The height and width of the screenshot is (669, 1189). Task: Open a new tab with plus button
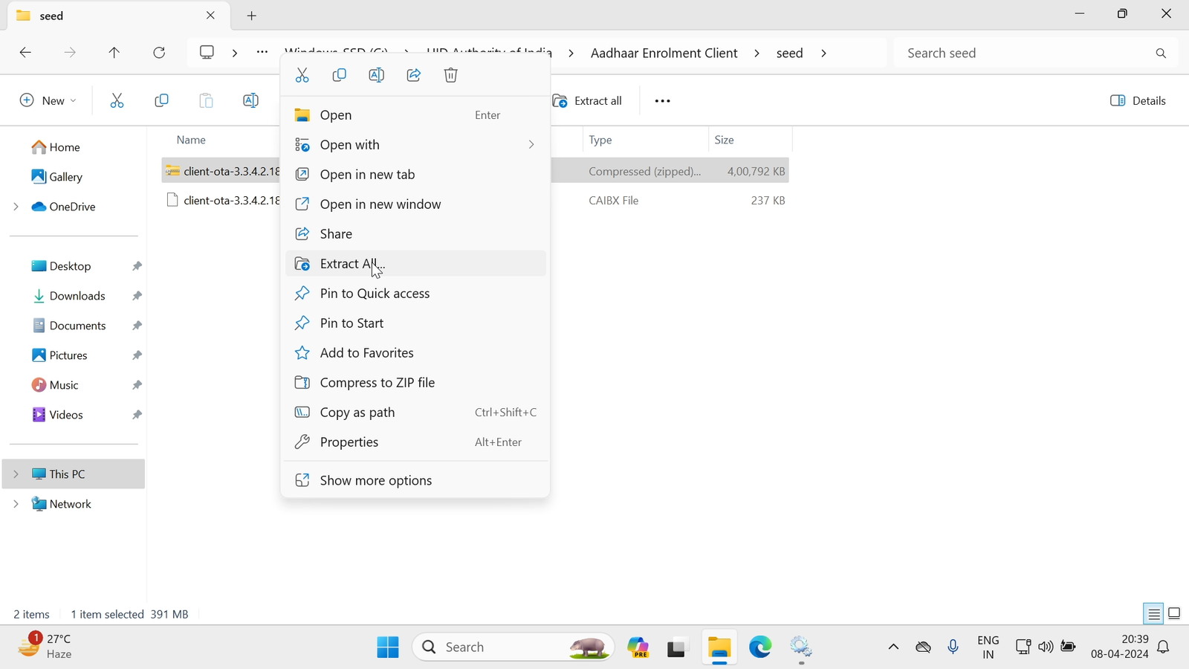tap(252, 16)
